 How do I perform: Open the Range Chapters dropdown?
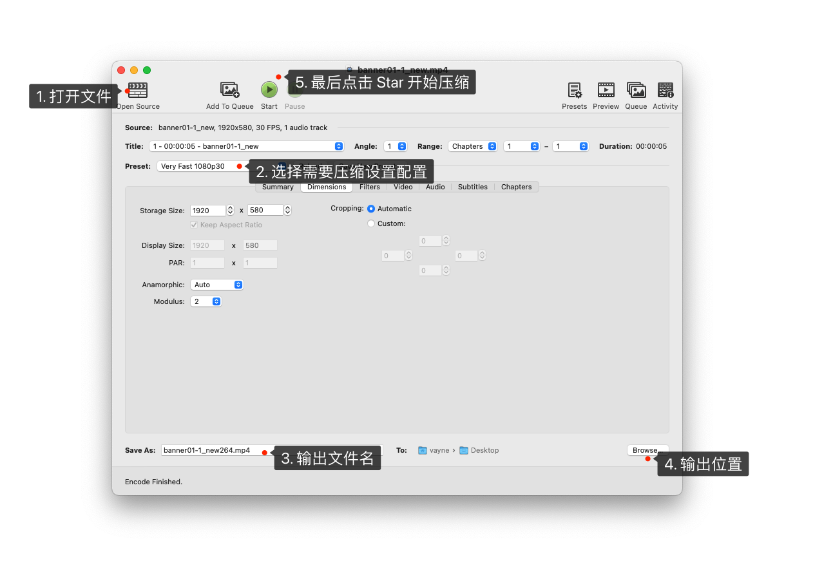(x=474, y=146)
